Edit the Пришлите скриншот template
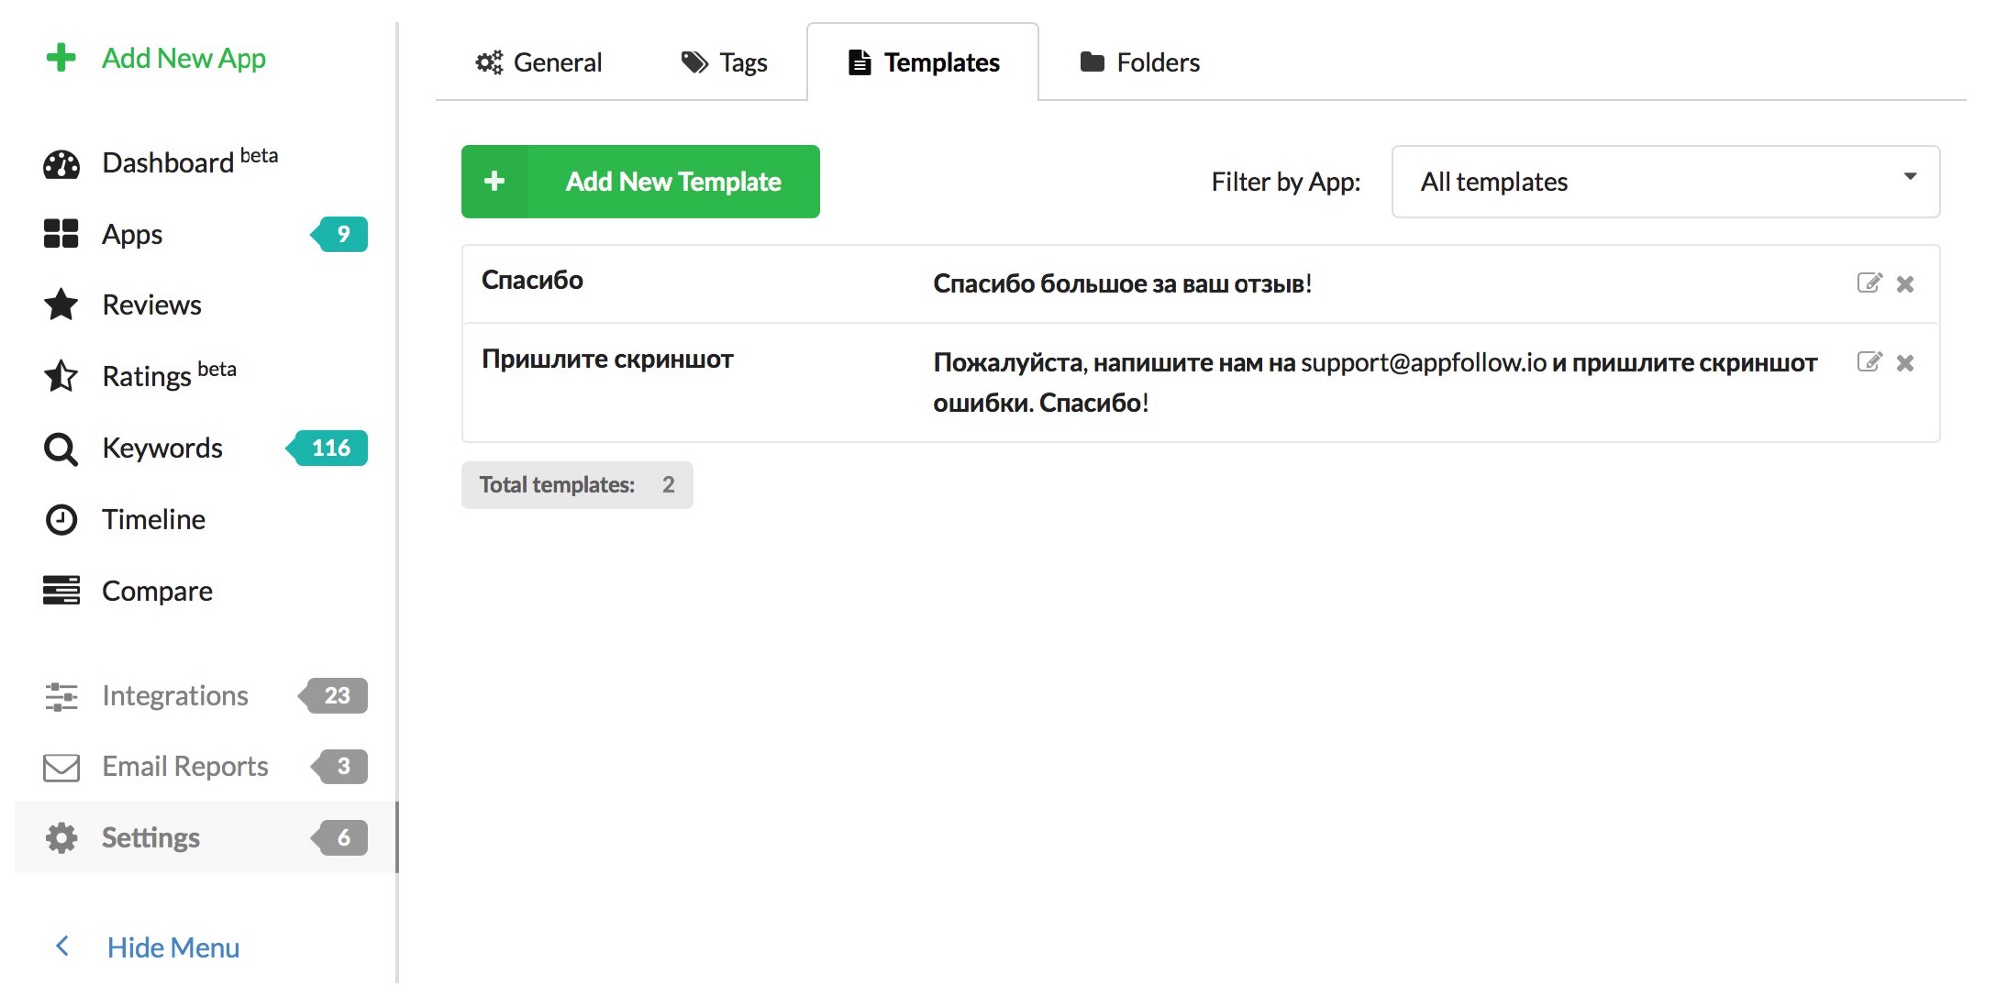Image resolution: width=1996 pixels, height=1007 pixels. [1869, 362]
